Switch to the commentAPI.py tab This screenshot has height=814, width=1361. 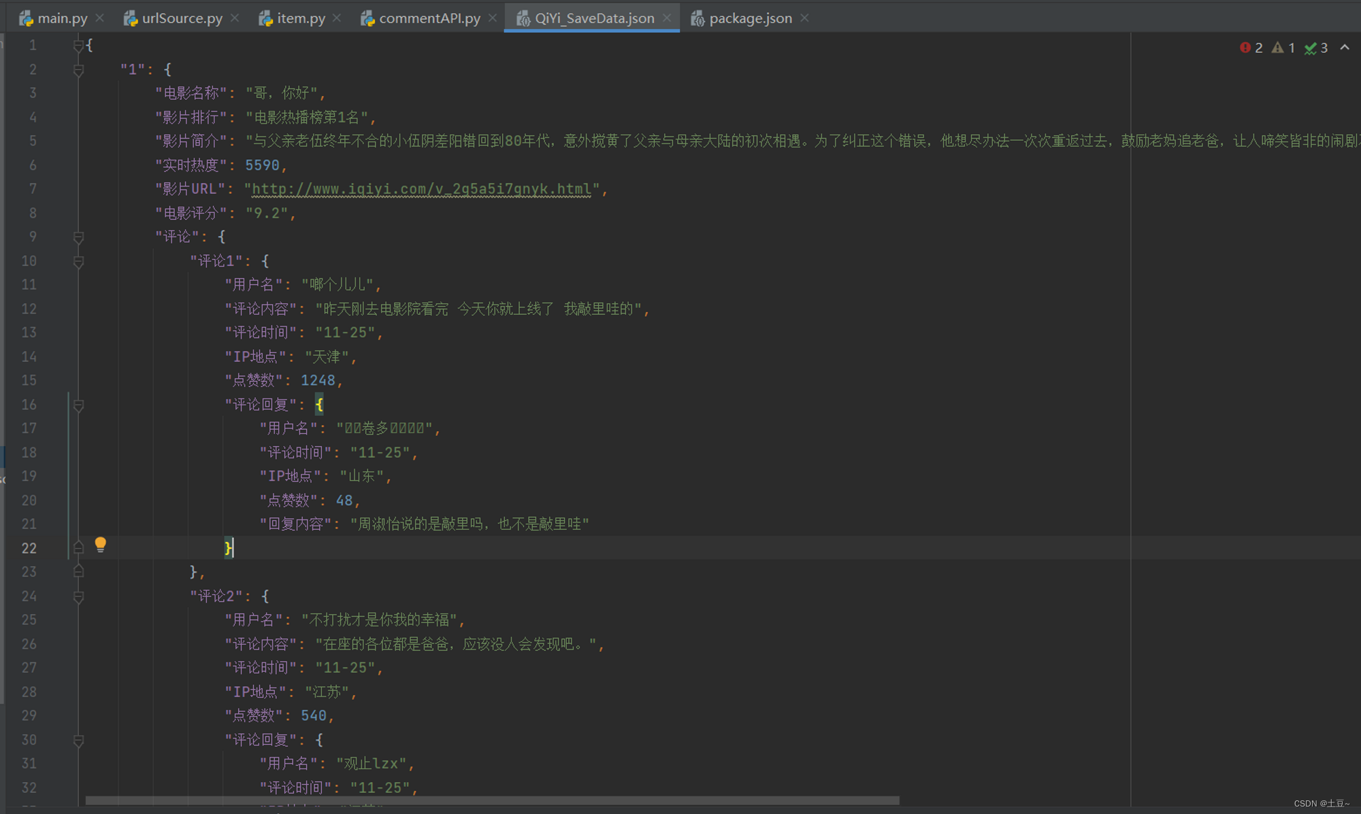[429, 18]
